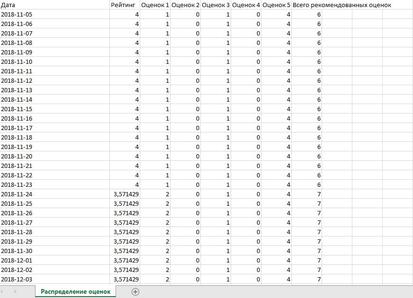Image resolution: width=413 pixels, height=298 pixels.
Task: Select the "Всего рекомендованных оценок" header cell
Action: click(342, 5)
